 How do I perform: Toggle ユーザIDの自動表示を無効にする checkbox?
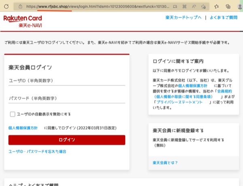point(13,114)
